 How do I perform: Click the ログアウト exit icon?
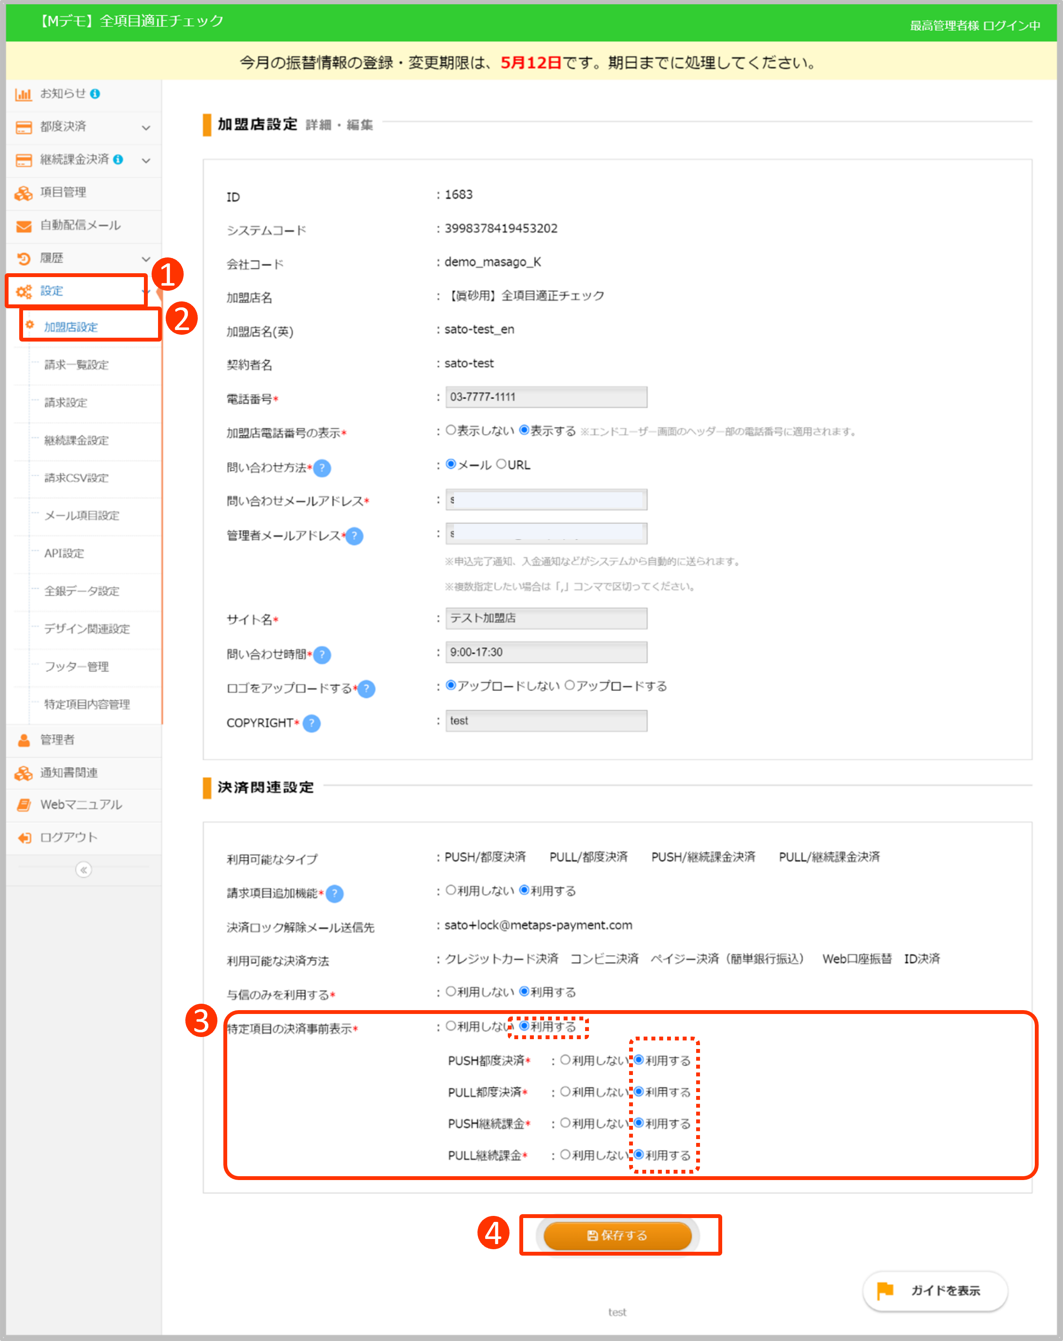tap(23, 838)
